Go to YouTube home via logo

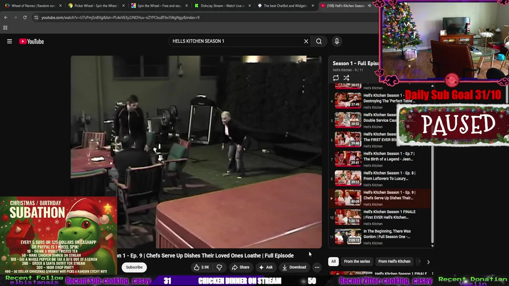coord(31,41)
